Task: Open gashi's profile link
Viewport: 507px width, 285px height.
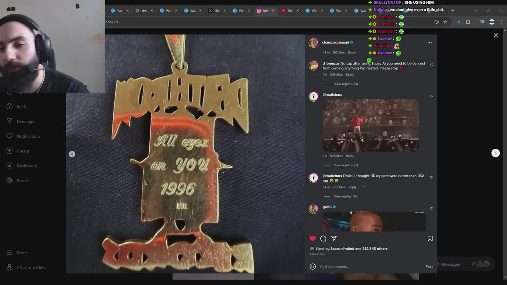Action: tap(327, 207)
